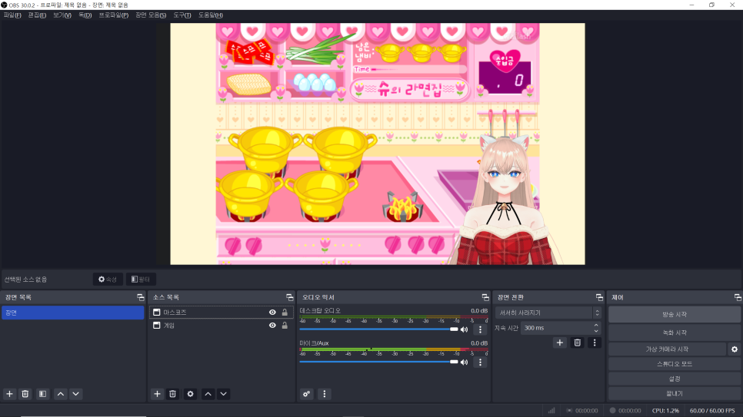The width and height of the screenshot is (743, 417).
Task: Adjust 데스크탑 오디오 volume slider
Action: [x=378, y=329]
